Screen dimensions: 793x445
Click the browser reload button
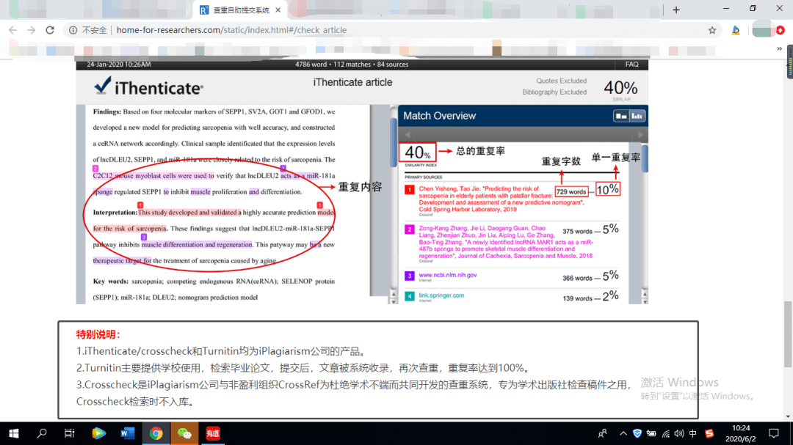point(50,30)
